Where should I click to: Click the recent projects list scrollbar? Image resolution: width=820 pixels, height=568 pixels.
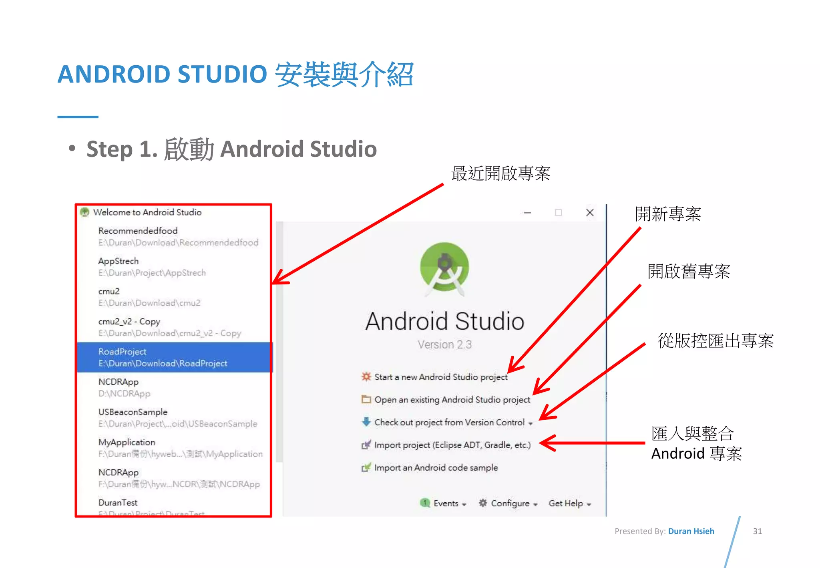(279, 342)
